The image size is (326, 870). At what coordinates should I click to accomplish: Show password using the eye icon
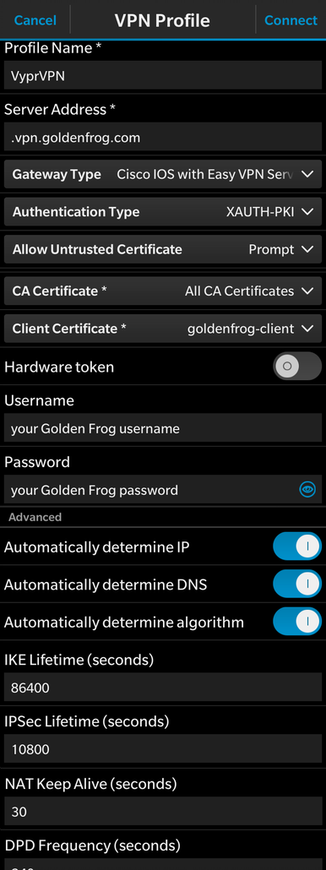(x=307, y=489)
